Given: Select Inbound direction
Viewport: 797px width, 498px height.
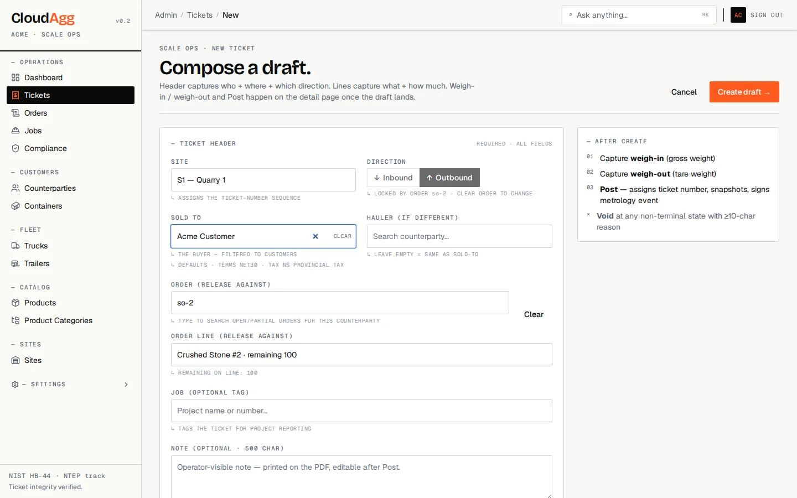Looking at the screenshot, I should click(x=394, y=178).
